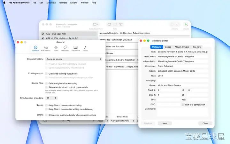Image resolution: width=230 pixels, height=144 pixels.
Task: Open the Help menu
Action: 94,3
